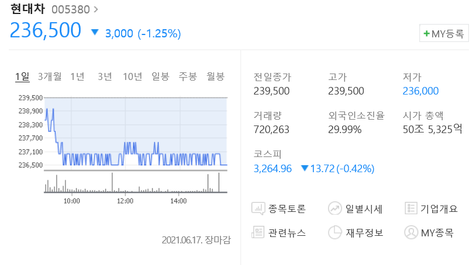
Task: Click the 14:00 time axis label
Action: (x=178, y=201)
